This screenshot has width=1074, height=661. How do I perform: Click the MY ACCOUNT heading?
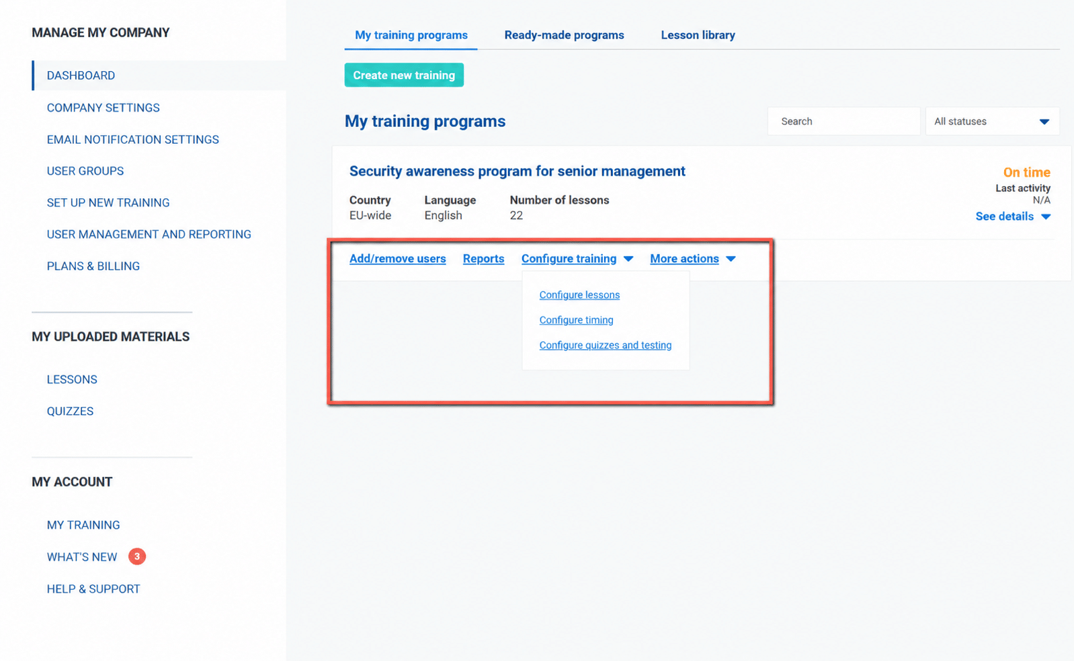click(72, 482)
